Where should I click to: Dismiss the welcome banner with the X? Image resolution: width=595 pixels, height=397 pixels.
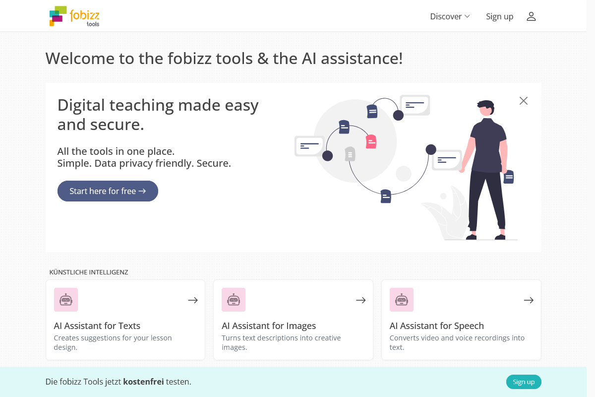[523, 101]
